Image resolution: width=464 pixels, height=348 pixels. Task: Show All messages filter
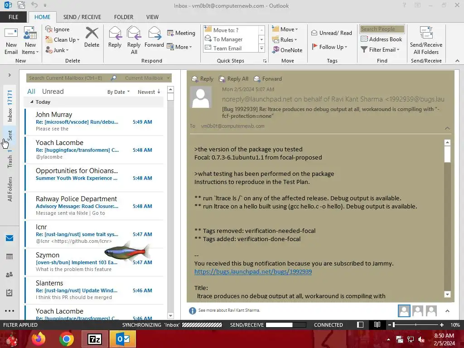click(x=31, y=92)
